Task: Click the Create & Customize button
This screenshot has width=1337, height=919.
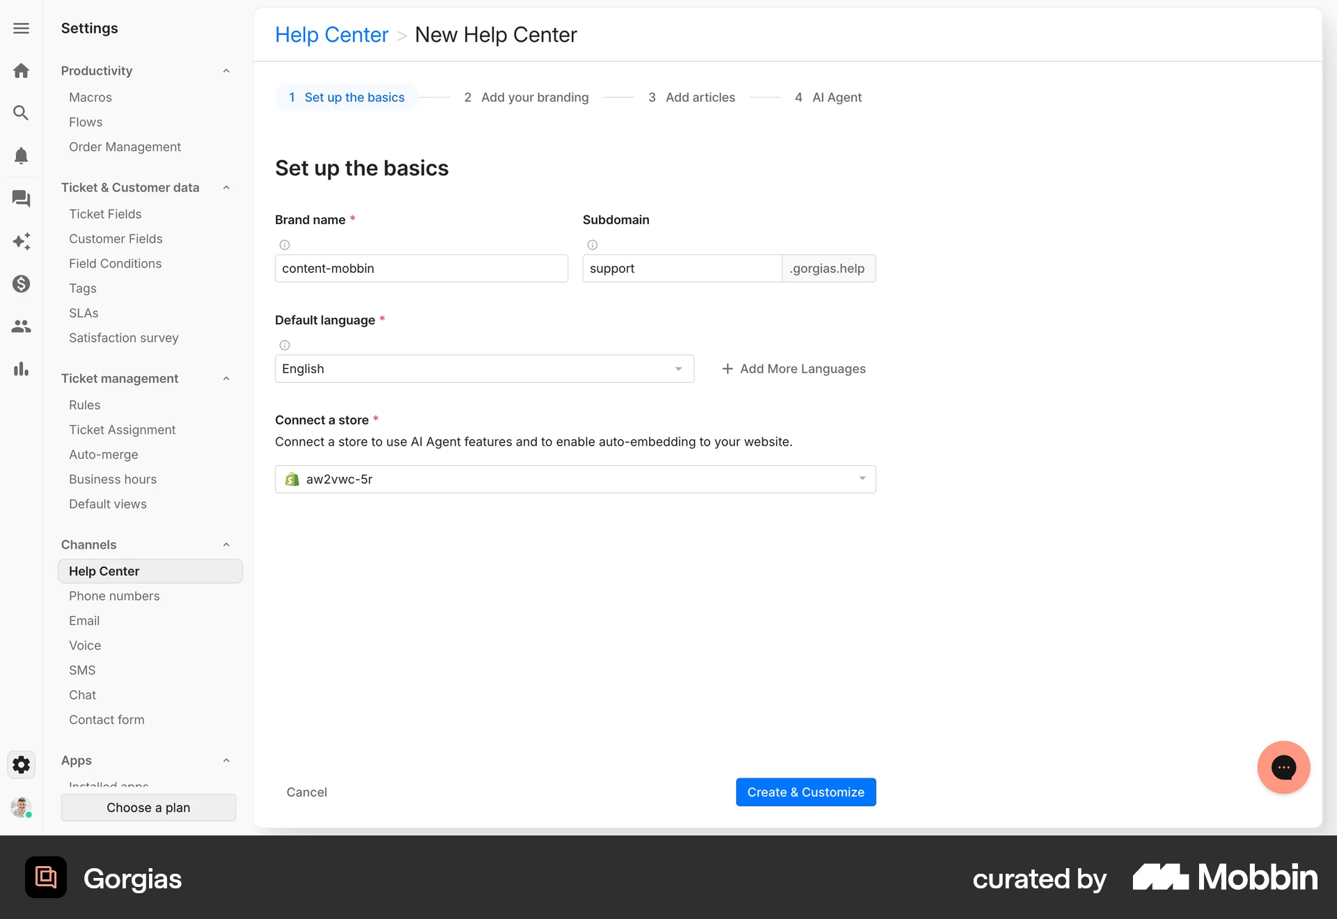Action: coord(806,792)
